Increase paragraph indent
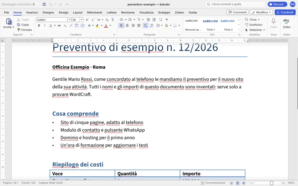 click(x=154, y=20)
